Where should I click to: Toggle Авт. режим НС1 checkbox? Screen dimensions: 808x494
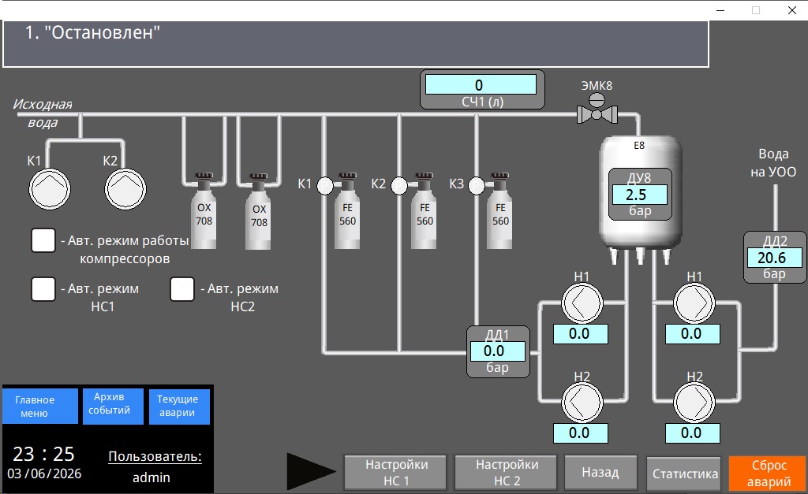pos(43,288)
